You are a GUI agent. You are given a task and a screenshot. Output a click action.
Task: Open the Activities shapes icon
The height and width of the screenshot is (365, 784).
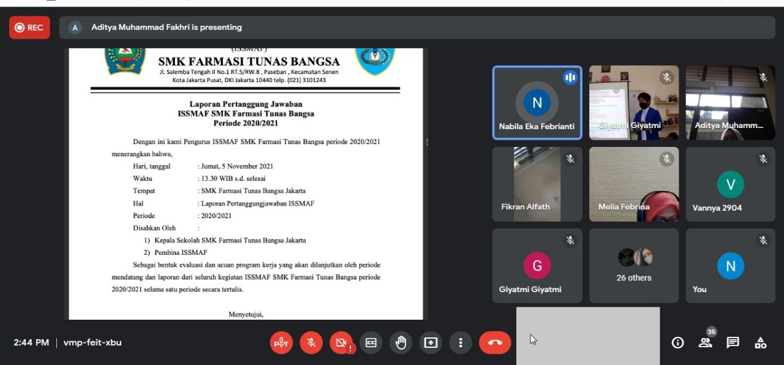pyautogui.click(x=760, y=343)
